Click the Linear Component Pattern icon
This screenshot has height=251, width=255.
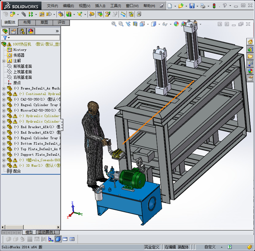(x=31, y=14)
